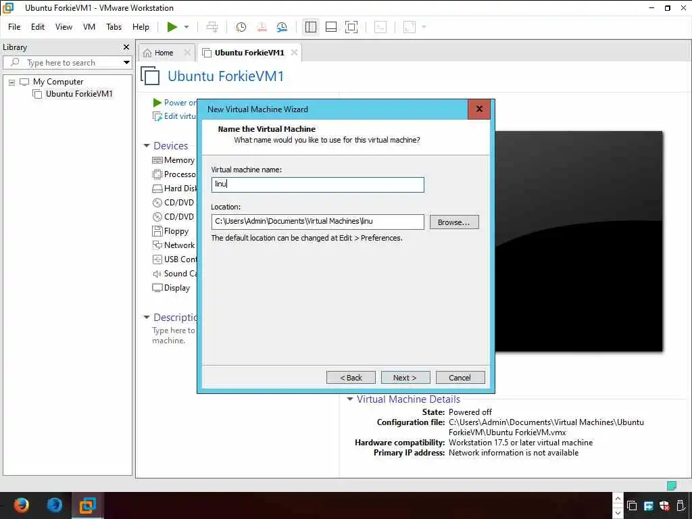Collapse the Description section
This screenshot has width=692, height=519.
tap(147, 317)
